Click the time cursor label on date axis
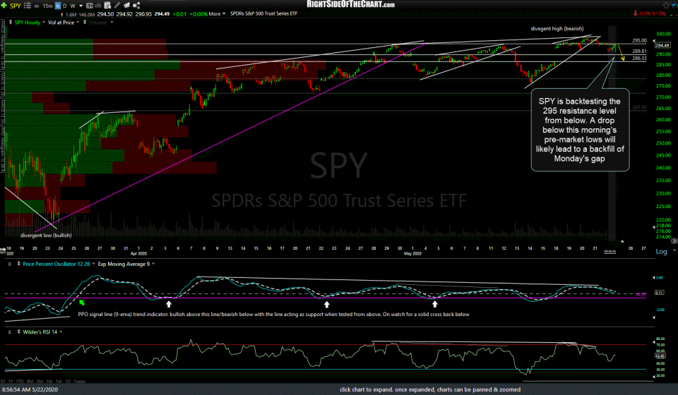The image size is (678, 395). coord(609,252)
